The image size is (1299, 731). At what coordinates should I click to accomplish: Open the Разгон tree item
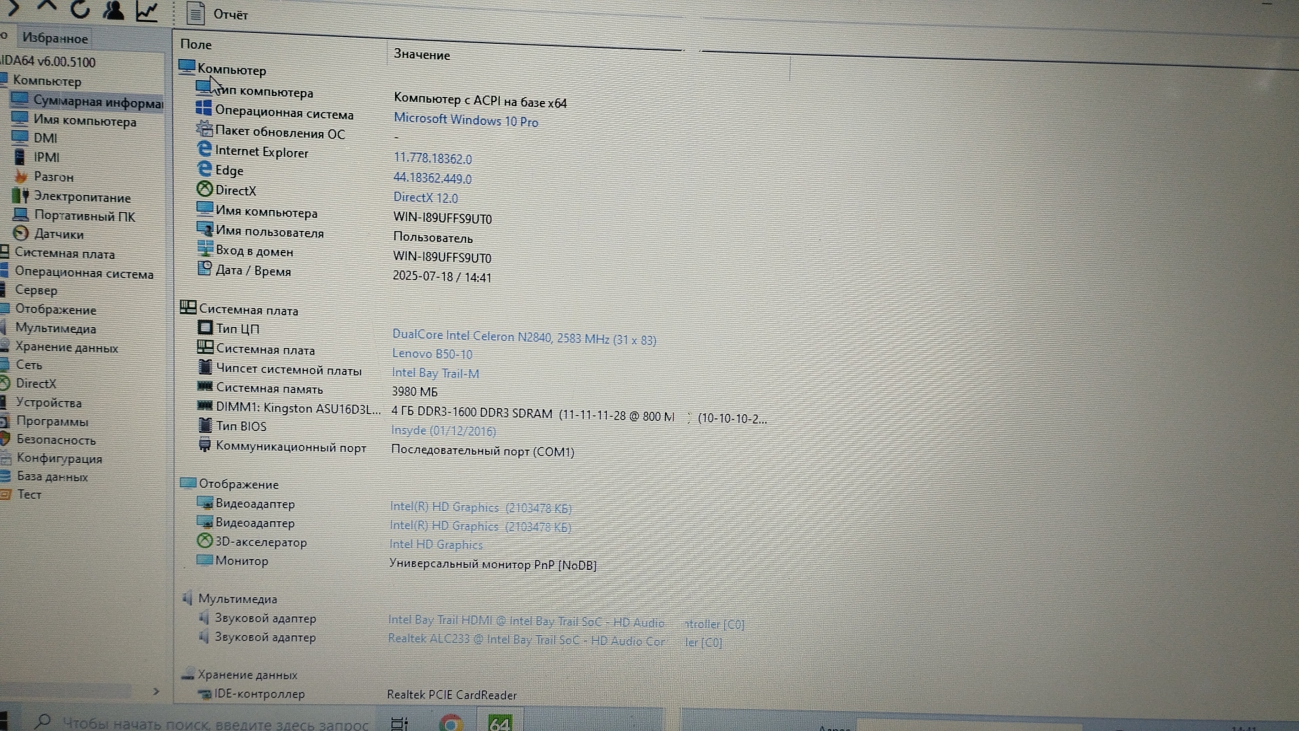point(53,177)
